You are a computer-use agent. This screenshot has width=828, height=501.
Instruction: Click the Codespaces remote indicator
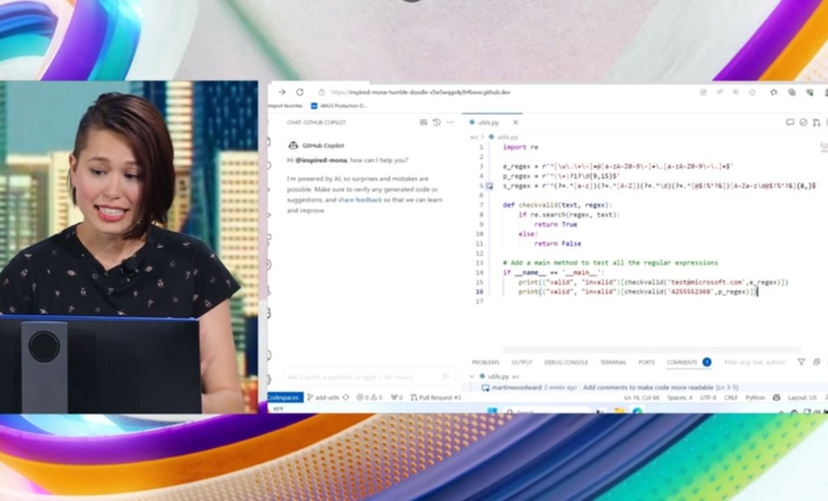pos(285,398)
